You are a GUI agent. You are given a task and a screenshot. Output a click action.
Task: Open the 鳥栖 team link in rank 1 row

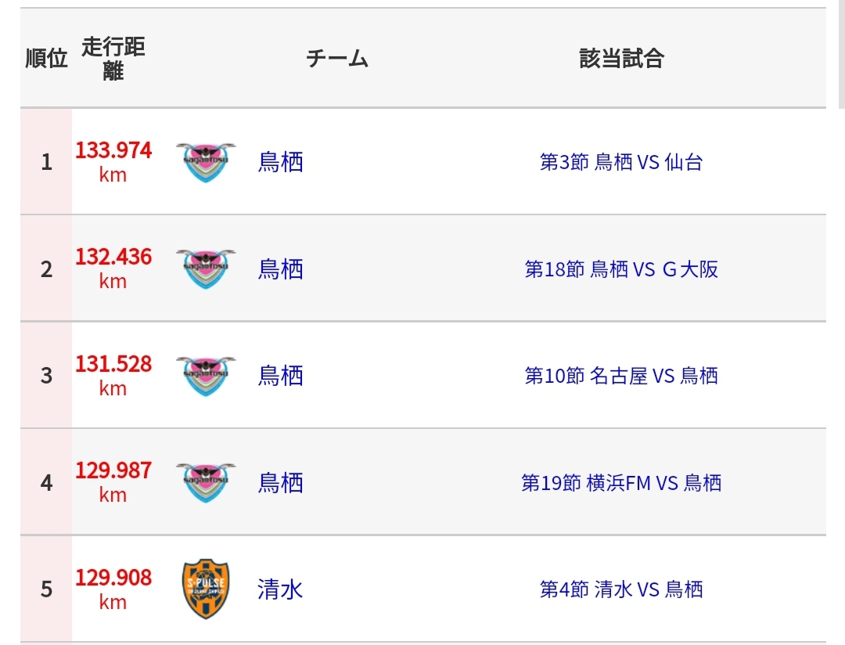click(x=280, y=162)
